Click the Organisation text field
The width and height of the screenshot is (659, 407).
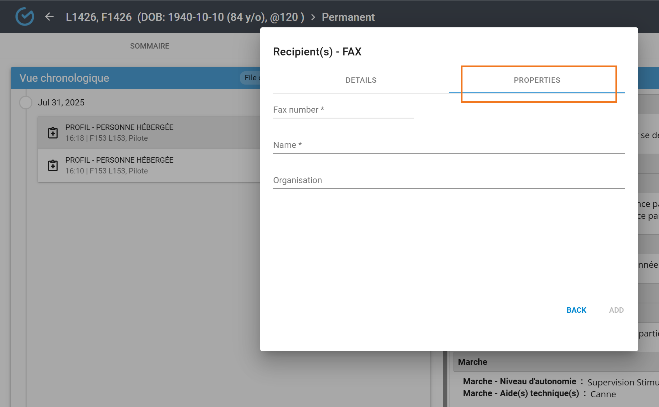tap(448, 181)
